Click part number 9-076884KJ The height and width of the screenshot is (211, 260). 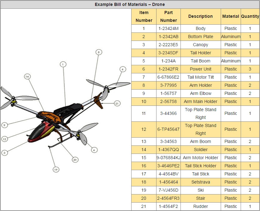(x=168, y=158)
